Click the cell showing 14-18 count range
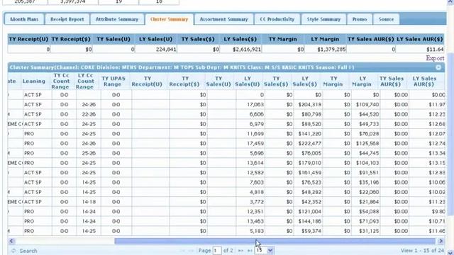The height and width of the screenshot is (255, 454). click(x=89, y=202)
